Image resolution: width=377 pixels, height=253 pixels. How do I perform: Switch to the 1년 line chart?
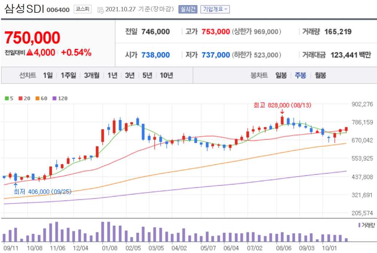[112, 75]
